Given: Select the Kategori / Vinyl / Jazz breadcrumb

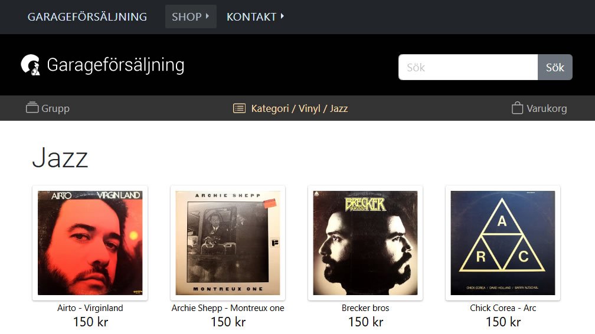Looking at the screenshot, I should pos(299,108).
